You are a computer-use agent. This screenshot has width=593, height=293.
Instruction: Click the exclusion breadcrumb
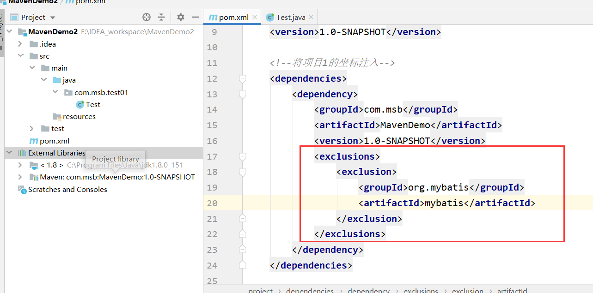pos(468,291)
